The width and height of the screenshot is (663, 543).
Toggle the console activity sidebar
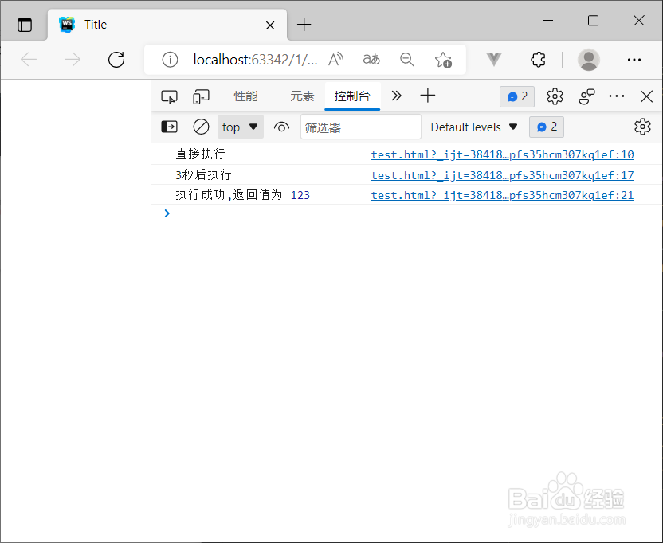[x=169, y=126]
